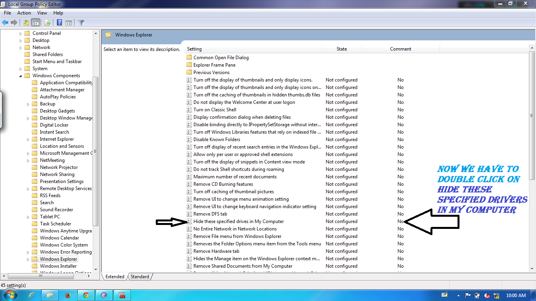Launch Google Chrome from taskbar
Screen dimensions: 536x301
(86, 295)
